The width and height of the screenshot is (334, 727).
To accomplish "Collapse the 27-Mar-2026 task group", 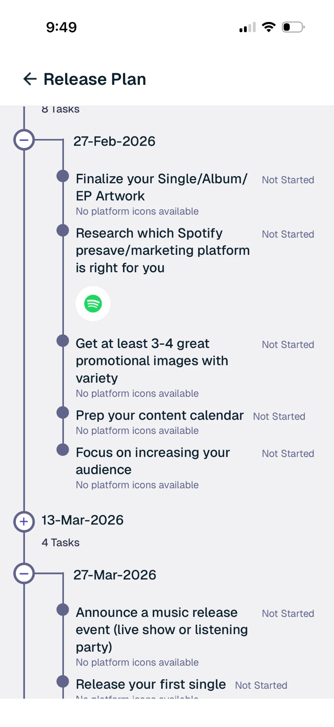I will point(24,574).
